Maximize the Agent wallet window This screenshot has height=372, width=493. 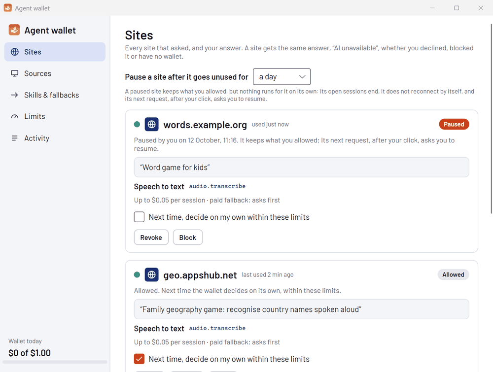pyautogui.click(x=457, y=8)
